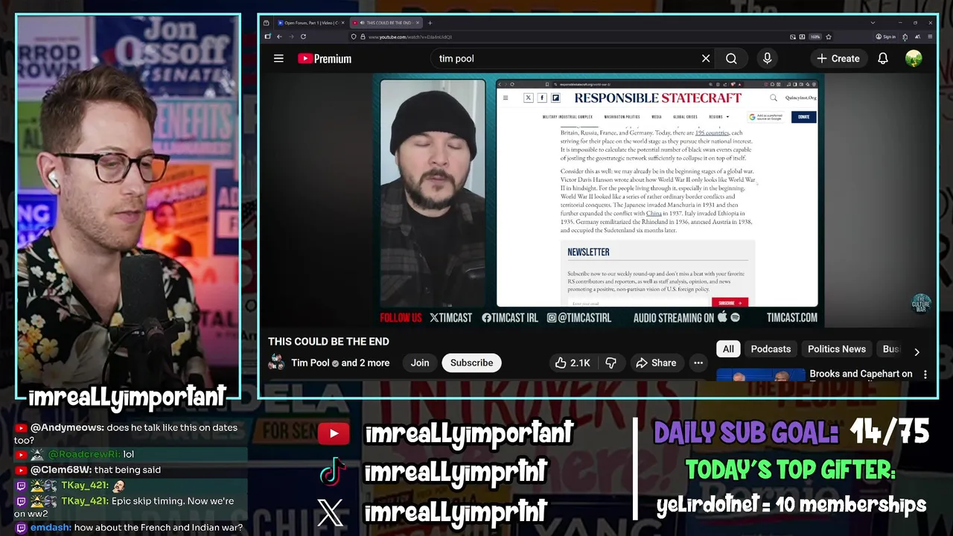Go back in the browser
The height and width of the screenshot is (536, 953).
[279, 36]
